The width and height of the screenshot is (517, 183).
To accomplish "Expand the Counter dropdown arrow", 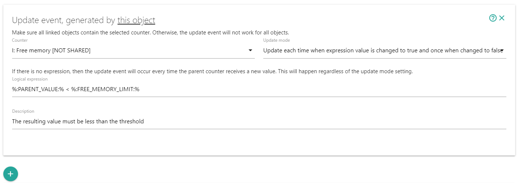I will pos(250,51).
